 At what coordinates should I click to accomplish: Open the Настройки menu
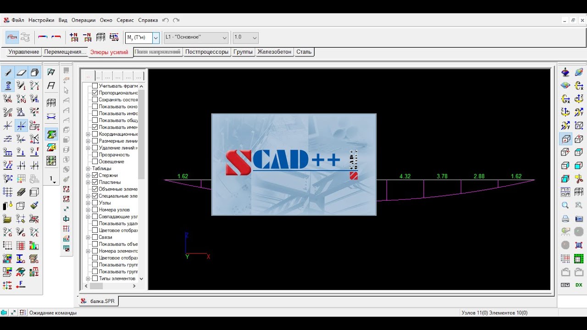[x=41, y=20]
